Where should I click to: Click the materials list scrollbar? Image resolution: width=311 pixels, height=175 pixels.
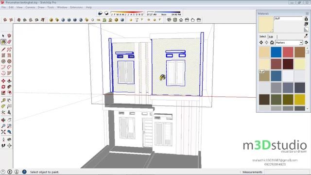308,78
